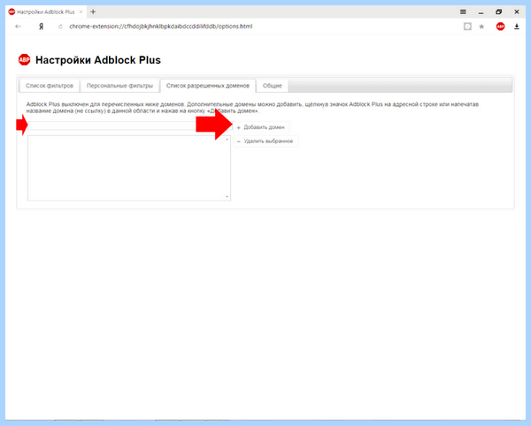Switch to Персональные фильтры tab
The height and width of the screenshot is (426, 531).
click(x=119, y=86)
